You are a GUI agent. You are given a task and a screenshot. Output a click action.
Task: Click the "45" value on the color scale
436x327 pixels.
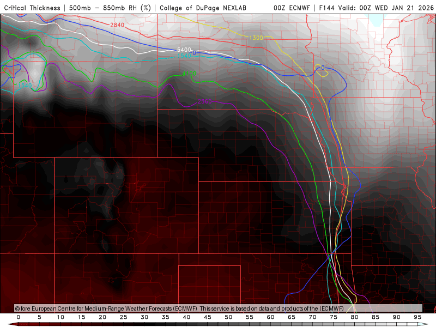pyautogui.click(x=208, y=317)
